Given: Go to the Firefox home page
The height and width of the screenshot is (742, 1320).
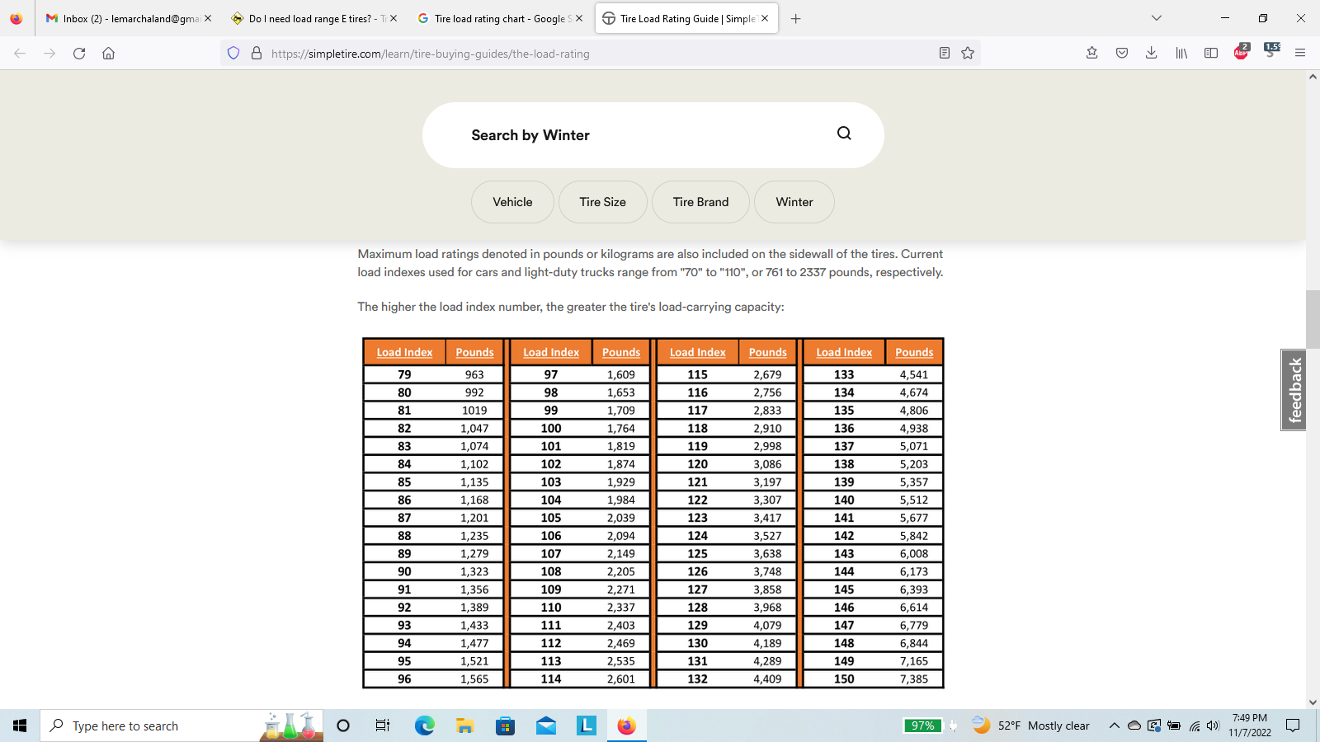Looking at the screenshot, I should 108,54.
